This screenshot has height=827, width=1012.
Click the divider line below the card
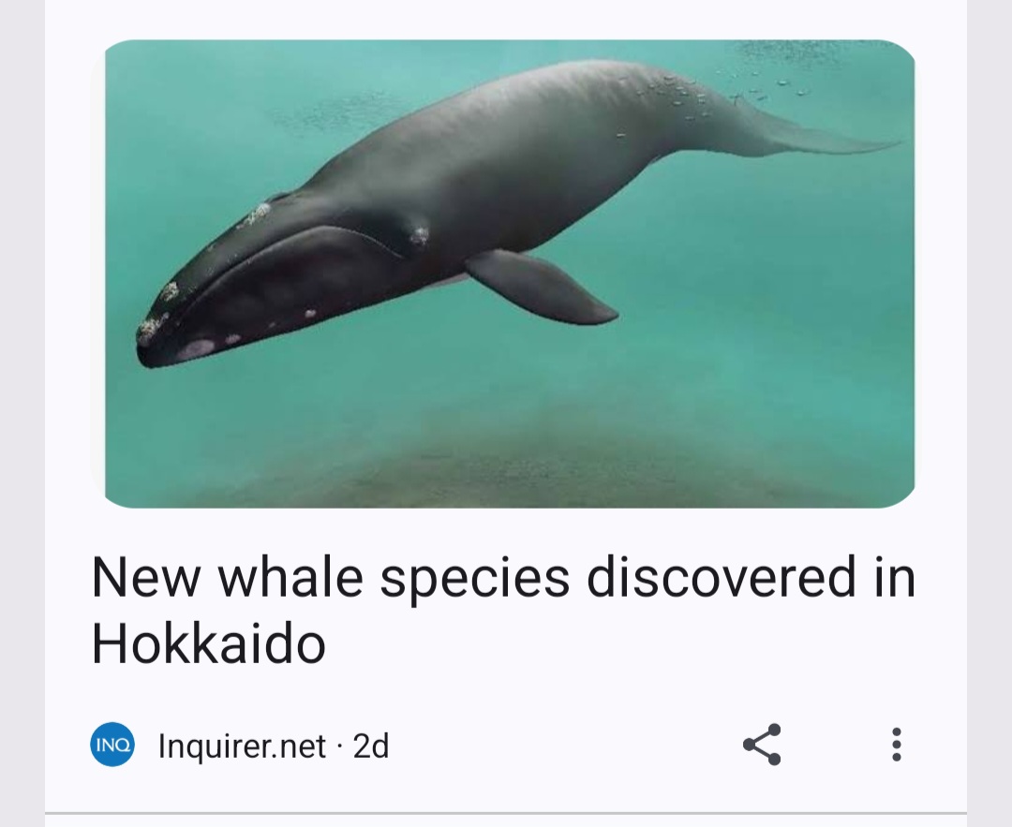pyautogui.click(x=506, y=814)
